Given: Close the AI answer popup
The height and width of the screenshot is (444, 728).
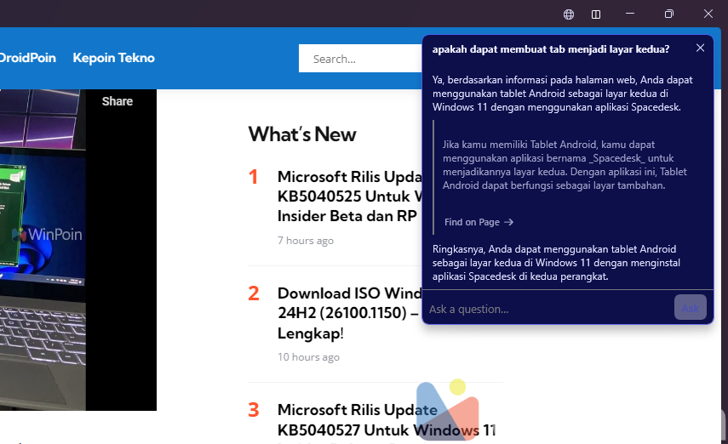Looking at the screenshot, I should click(700, 48).
